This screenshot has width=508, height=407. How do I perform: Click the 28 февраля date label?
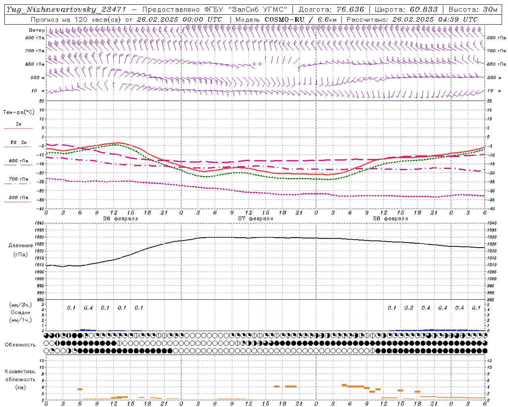(x=391, y=219)
